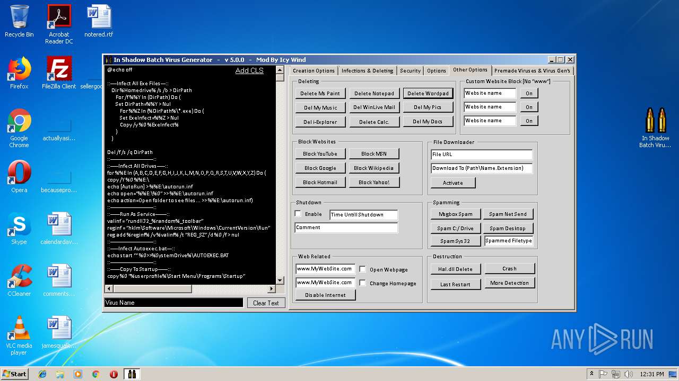This screenshot has height=381, width=679.
Task: Check the Change Homepage box
Action: 362,283
